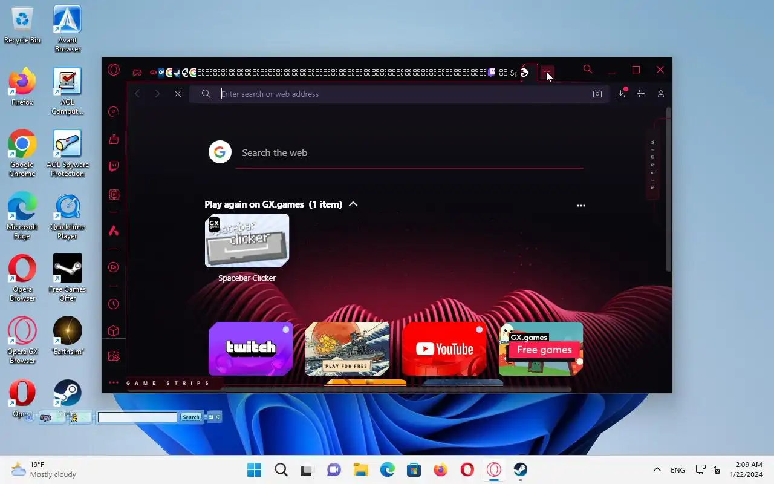Open Firefox desktop shortcut
774x484 pixels.
pyautogui.click(x=22, y=87)
